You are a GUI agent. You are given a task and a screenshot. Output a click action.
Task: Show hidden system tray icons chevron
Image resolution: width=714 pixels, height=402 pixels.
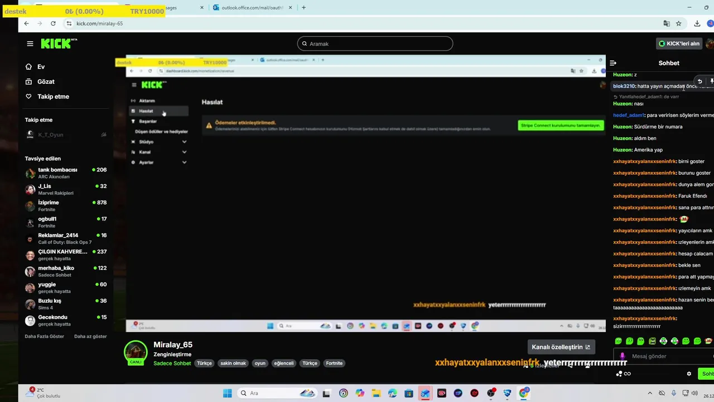click(x=649, y=393)
